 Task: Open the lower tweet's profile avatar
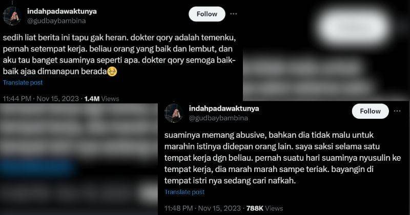174,113
